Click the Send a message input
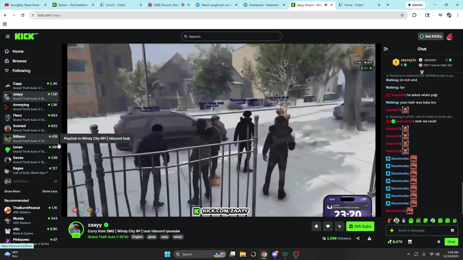The height and width of the screenshot is (260, 463). [x=422, y=230]
